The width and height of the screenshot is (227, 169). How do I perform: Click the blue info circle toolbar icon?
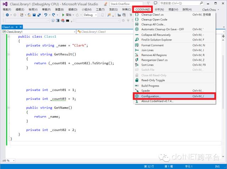click(x=53, y=21)
